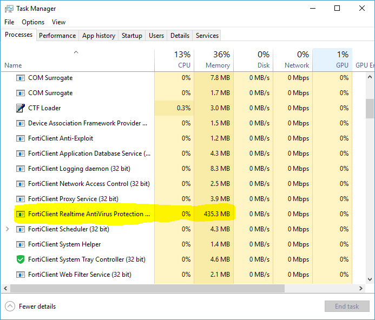The image size is (375, 320).
Task: Click the FortiClient Proxy Service icon
Action: tap(21, 199)
